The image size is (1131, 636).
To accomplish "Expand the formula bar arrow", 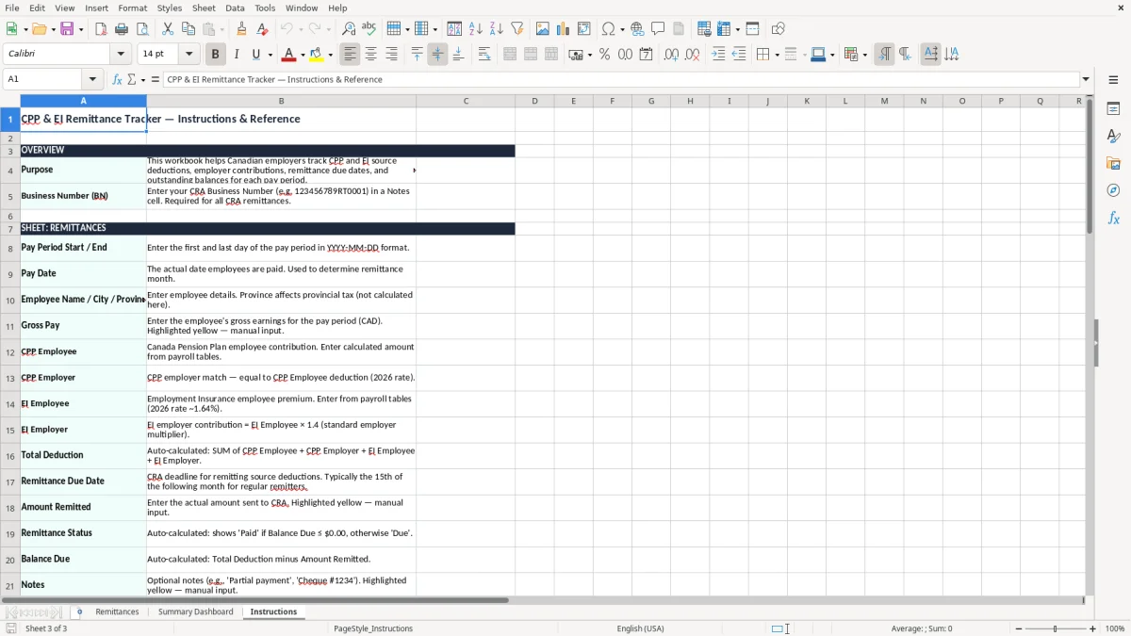I will point(1086,79).
